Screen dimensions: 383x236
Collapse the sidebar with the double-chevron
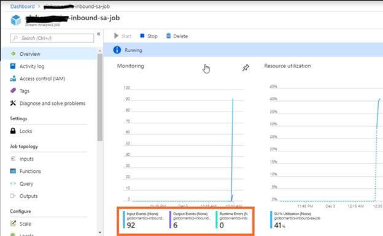click(99, 34)
